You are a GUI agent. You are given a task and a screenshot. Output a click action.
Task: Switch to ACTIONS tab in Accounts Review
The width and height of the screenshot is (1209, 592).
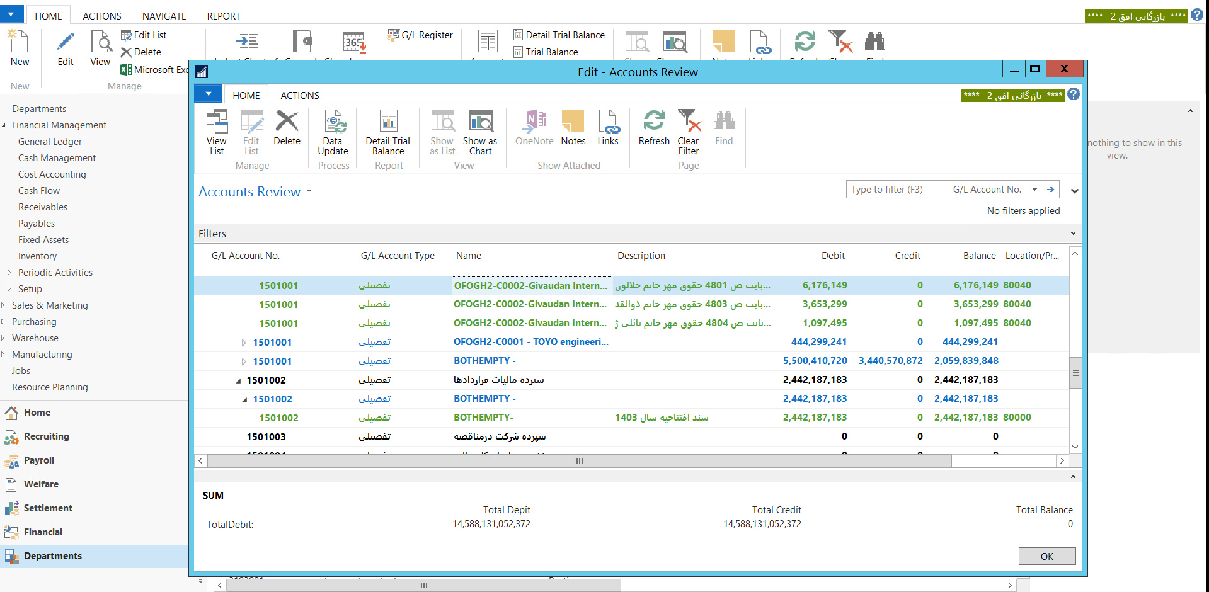pos(300,95)
